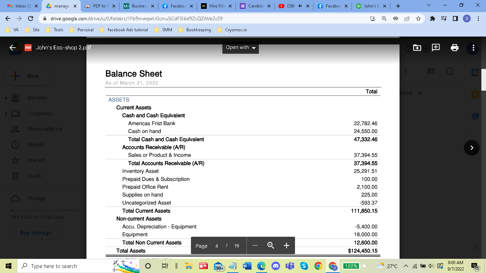Viewport: 486px width, 273px height.
Task: Open Microsoft Edge from the taskbar
Action: pos(261,266)
